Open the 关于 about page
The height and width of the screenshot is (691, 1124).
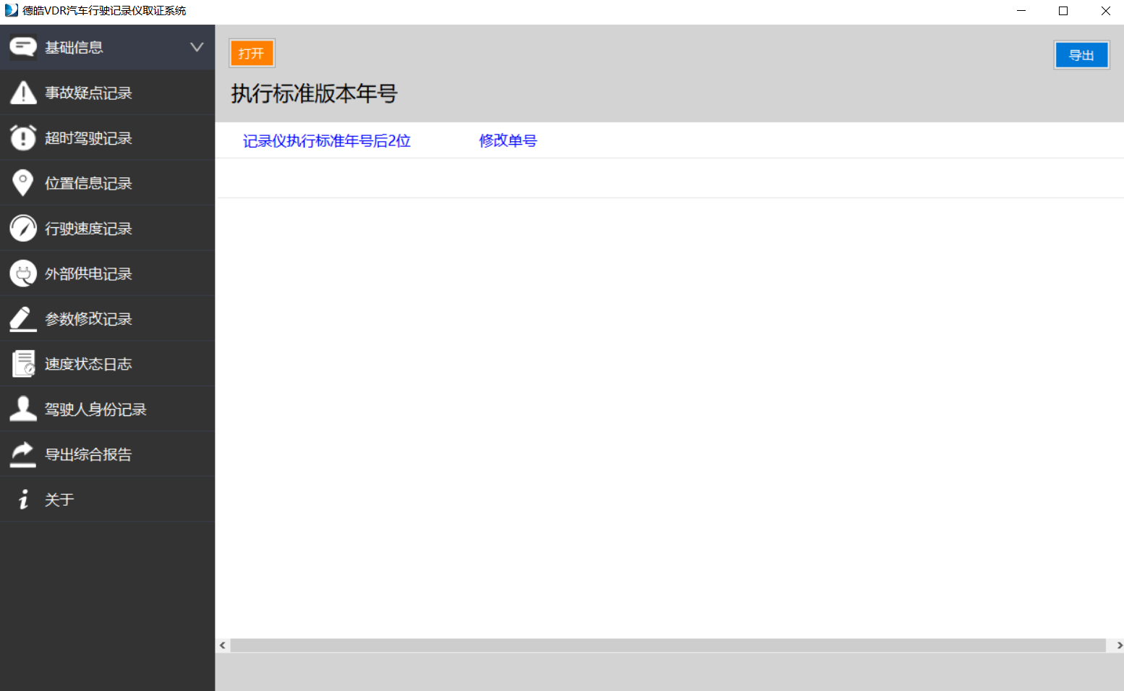tap(107, 499)
